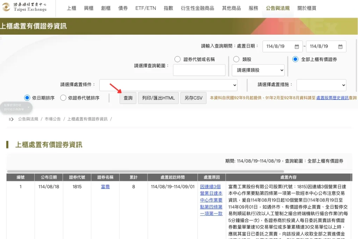
Task: Click the 累計 column header
Action: click(134, 177)
